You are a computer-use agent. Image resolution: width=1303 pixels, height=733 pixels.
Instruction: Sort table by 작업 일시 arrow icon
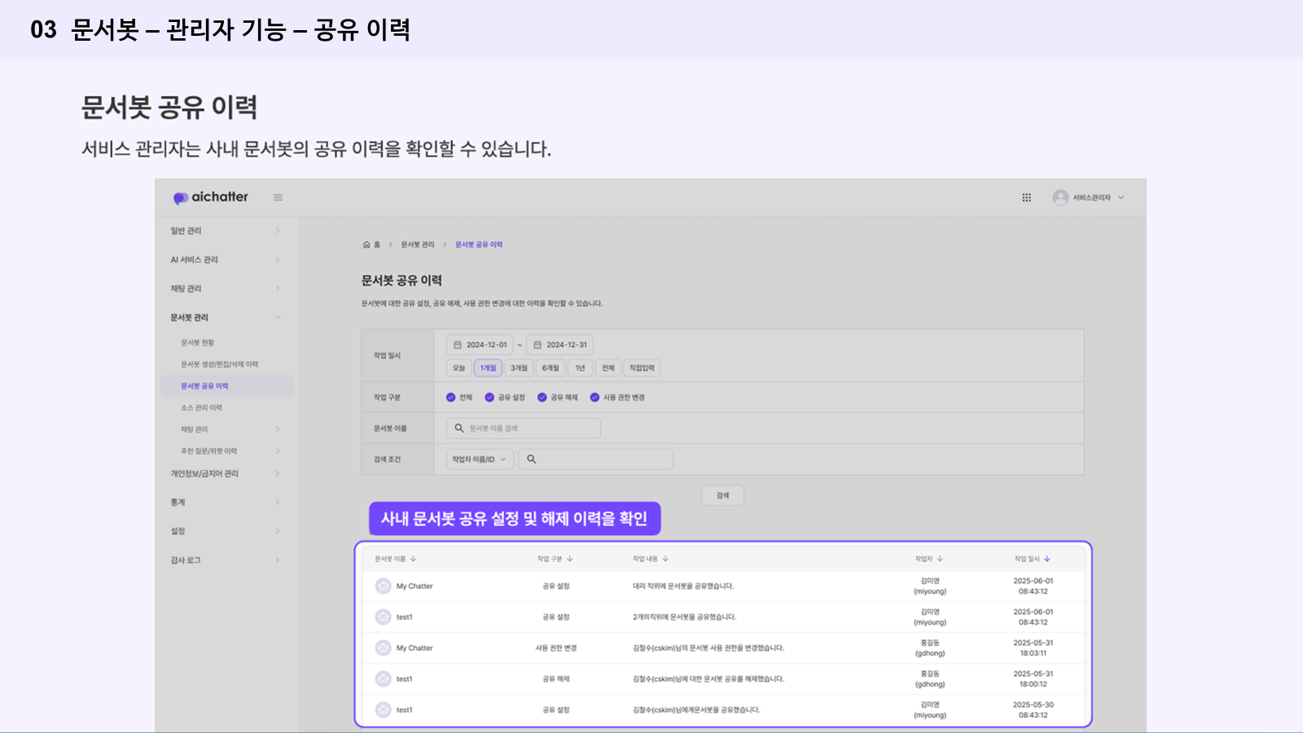1047,560
